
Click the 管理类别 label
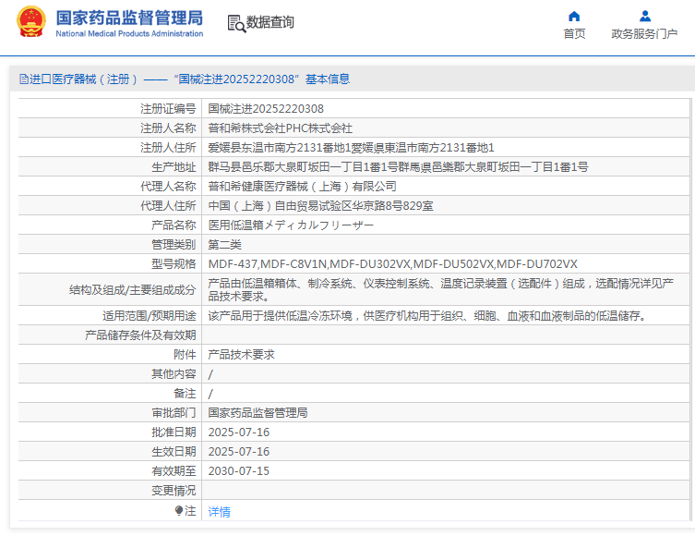pyautogui.click(x=174, y=245)
